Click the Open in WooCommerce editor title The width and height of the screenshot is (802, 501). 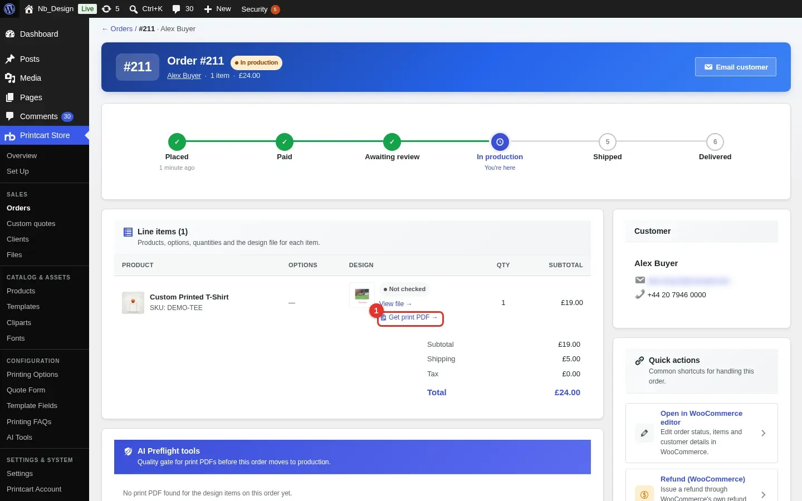(x=701, y=418)
